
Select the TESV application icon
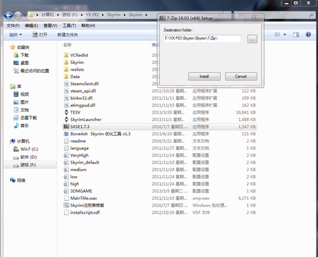66,112
